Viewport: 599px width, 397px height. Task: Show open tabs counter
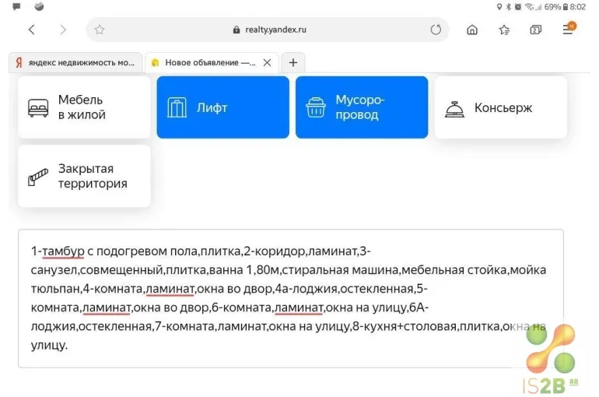tap(536, 30)
